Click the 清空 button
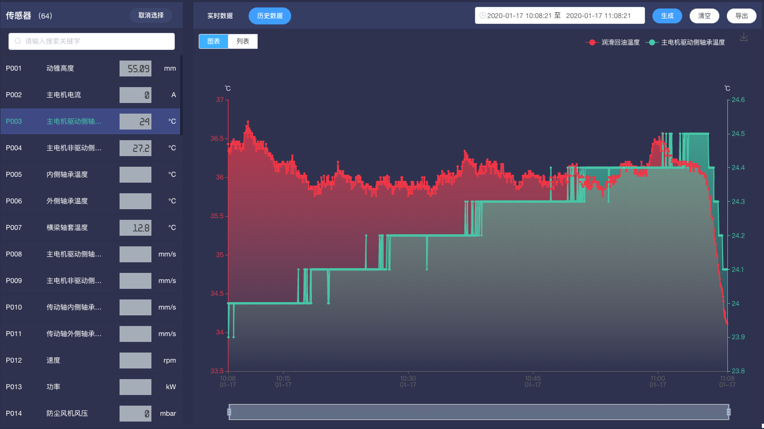The width and height of the screenshot is (764, 429). [704, 16]
